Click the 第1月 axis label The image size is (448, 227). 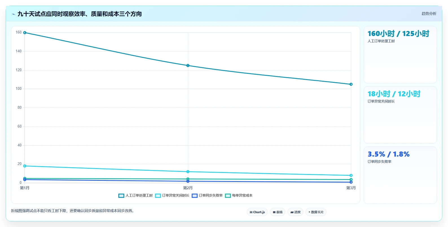tap(25, 188)
